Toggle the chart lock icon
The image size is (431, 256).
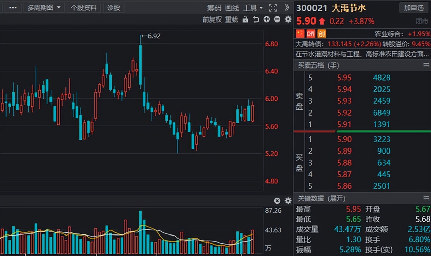245,19
